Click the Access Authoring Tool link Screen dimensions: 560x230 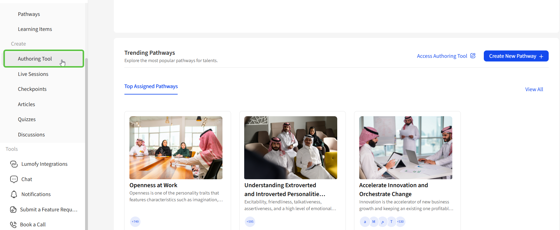point(442,56)
